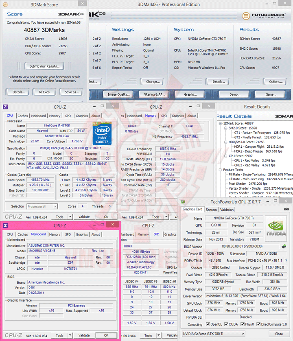Click Details button in 3DMark Score window
This screenshot has width=293, height=341.
coord(18,92)
